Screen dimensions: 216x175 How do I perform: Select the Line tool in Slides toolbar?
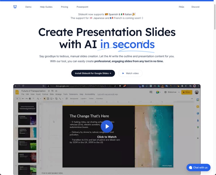pos(60,99)
